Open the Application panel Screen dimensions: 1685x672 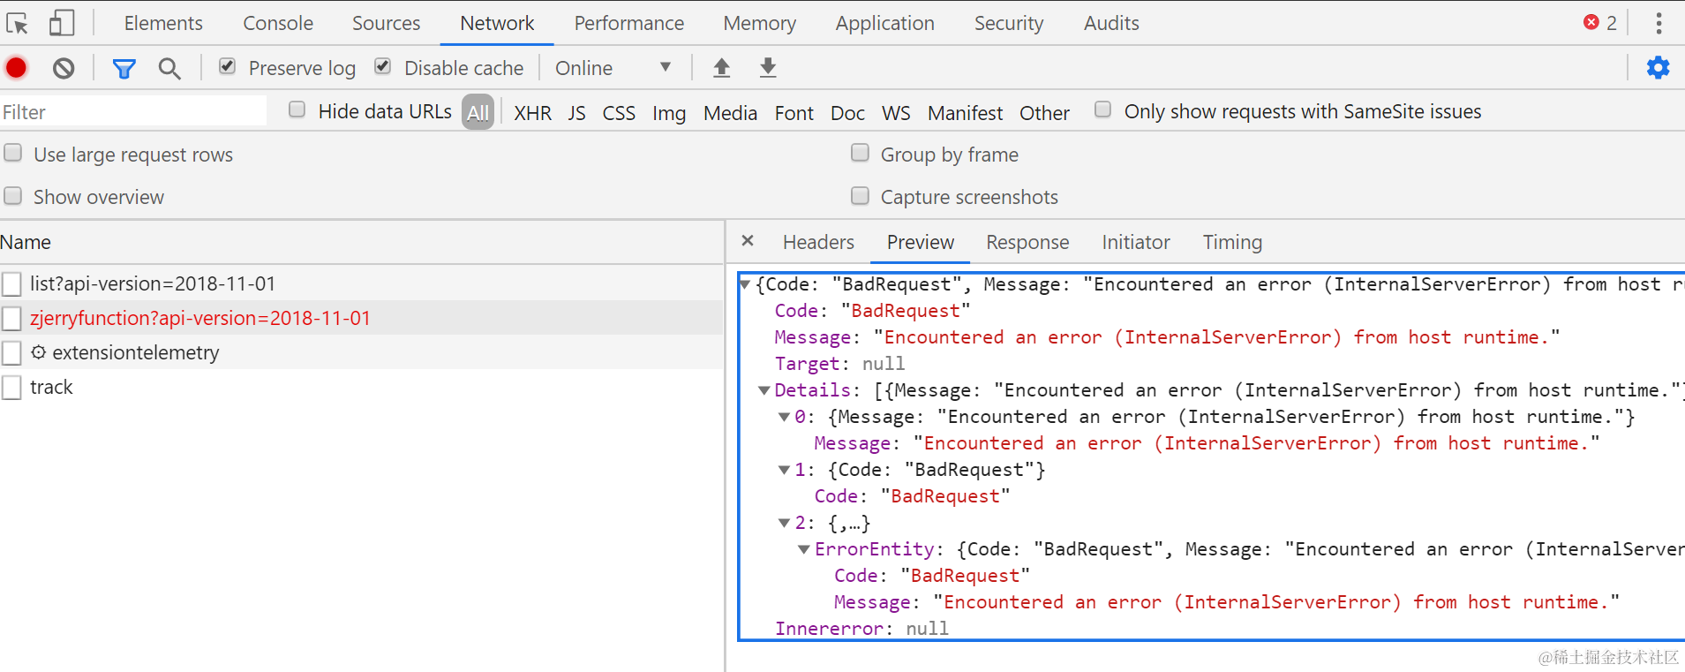[x=884, y=23]
